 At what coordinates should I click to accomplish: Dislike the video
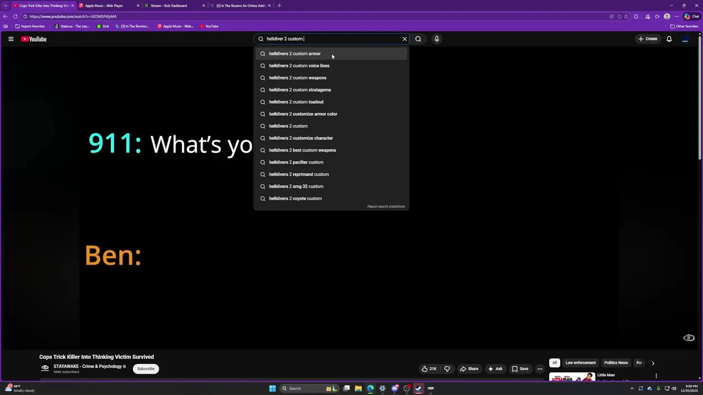[x=447, y=369]
